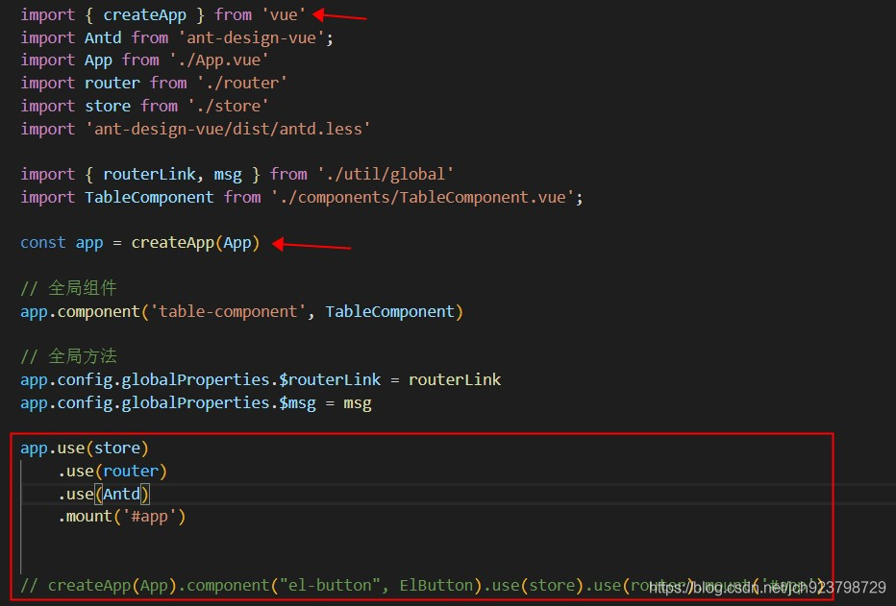Click TableComponent identifier in import line
Screen dimensions: 896x606
pos(149,198)
